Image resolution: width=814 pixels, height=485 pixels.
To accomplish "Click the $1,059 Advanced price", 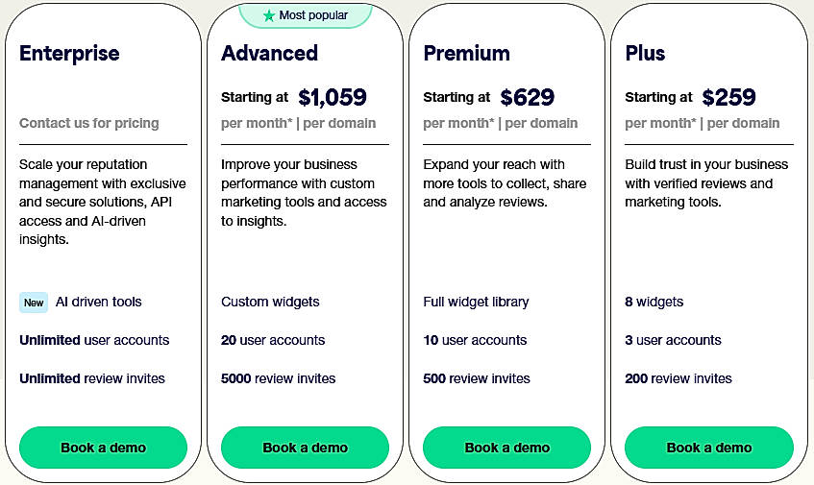I will point(333,97).
